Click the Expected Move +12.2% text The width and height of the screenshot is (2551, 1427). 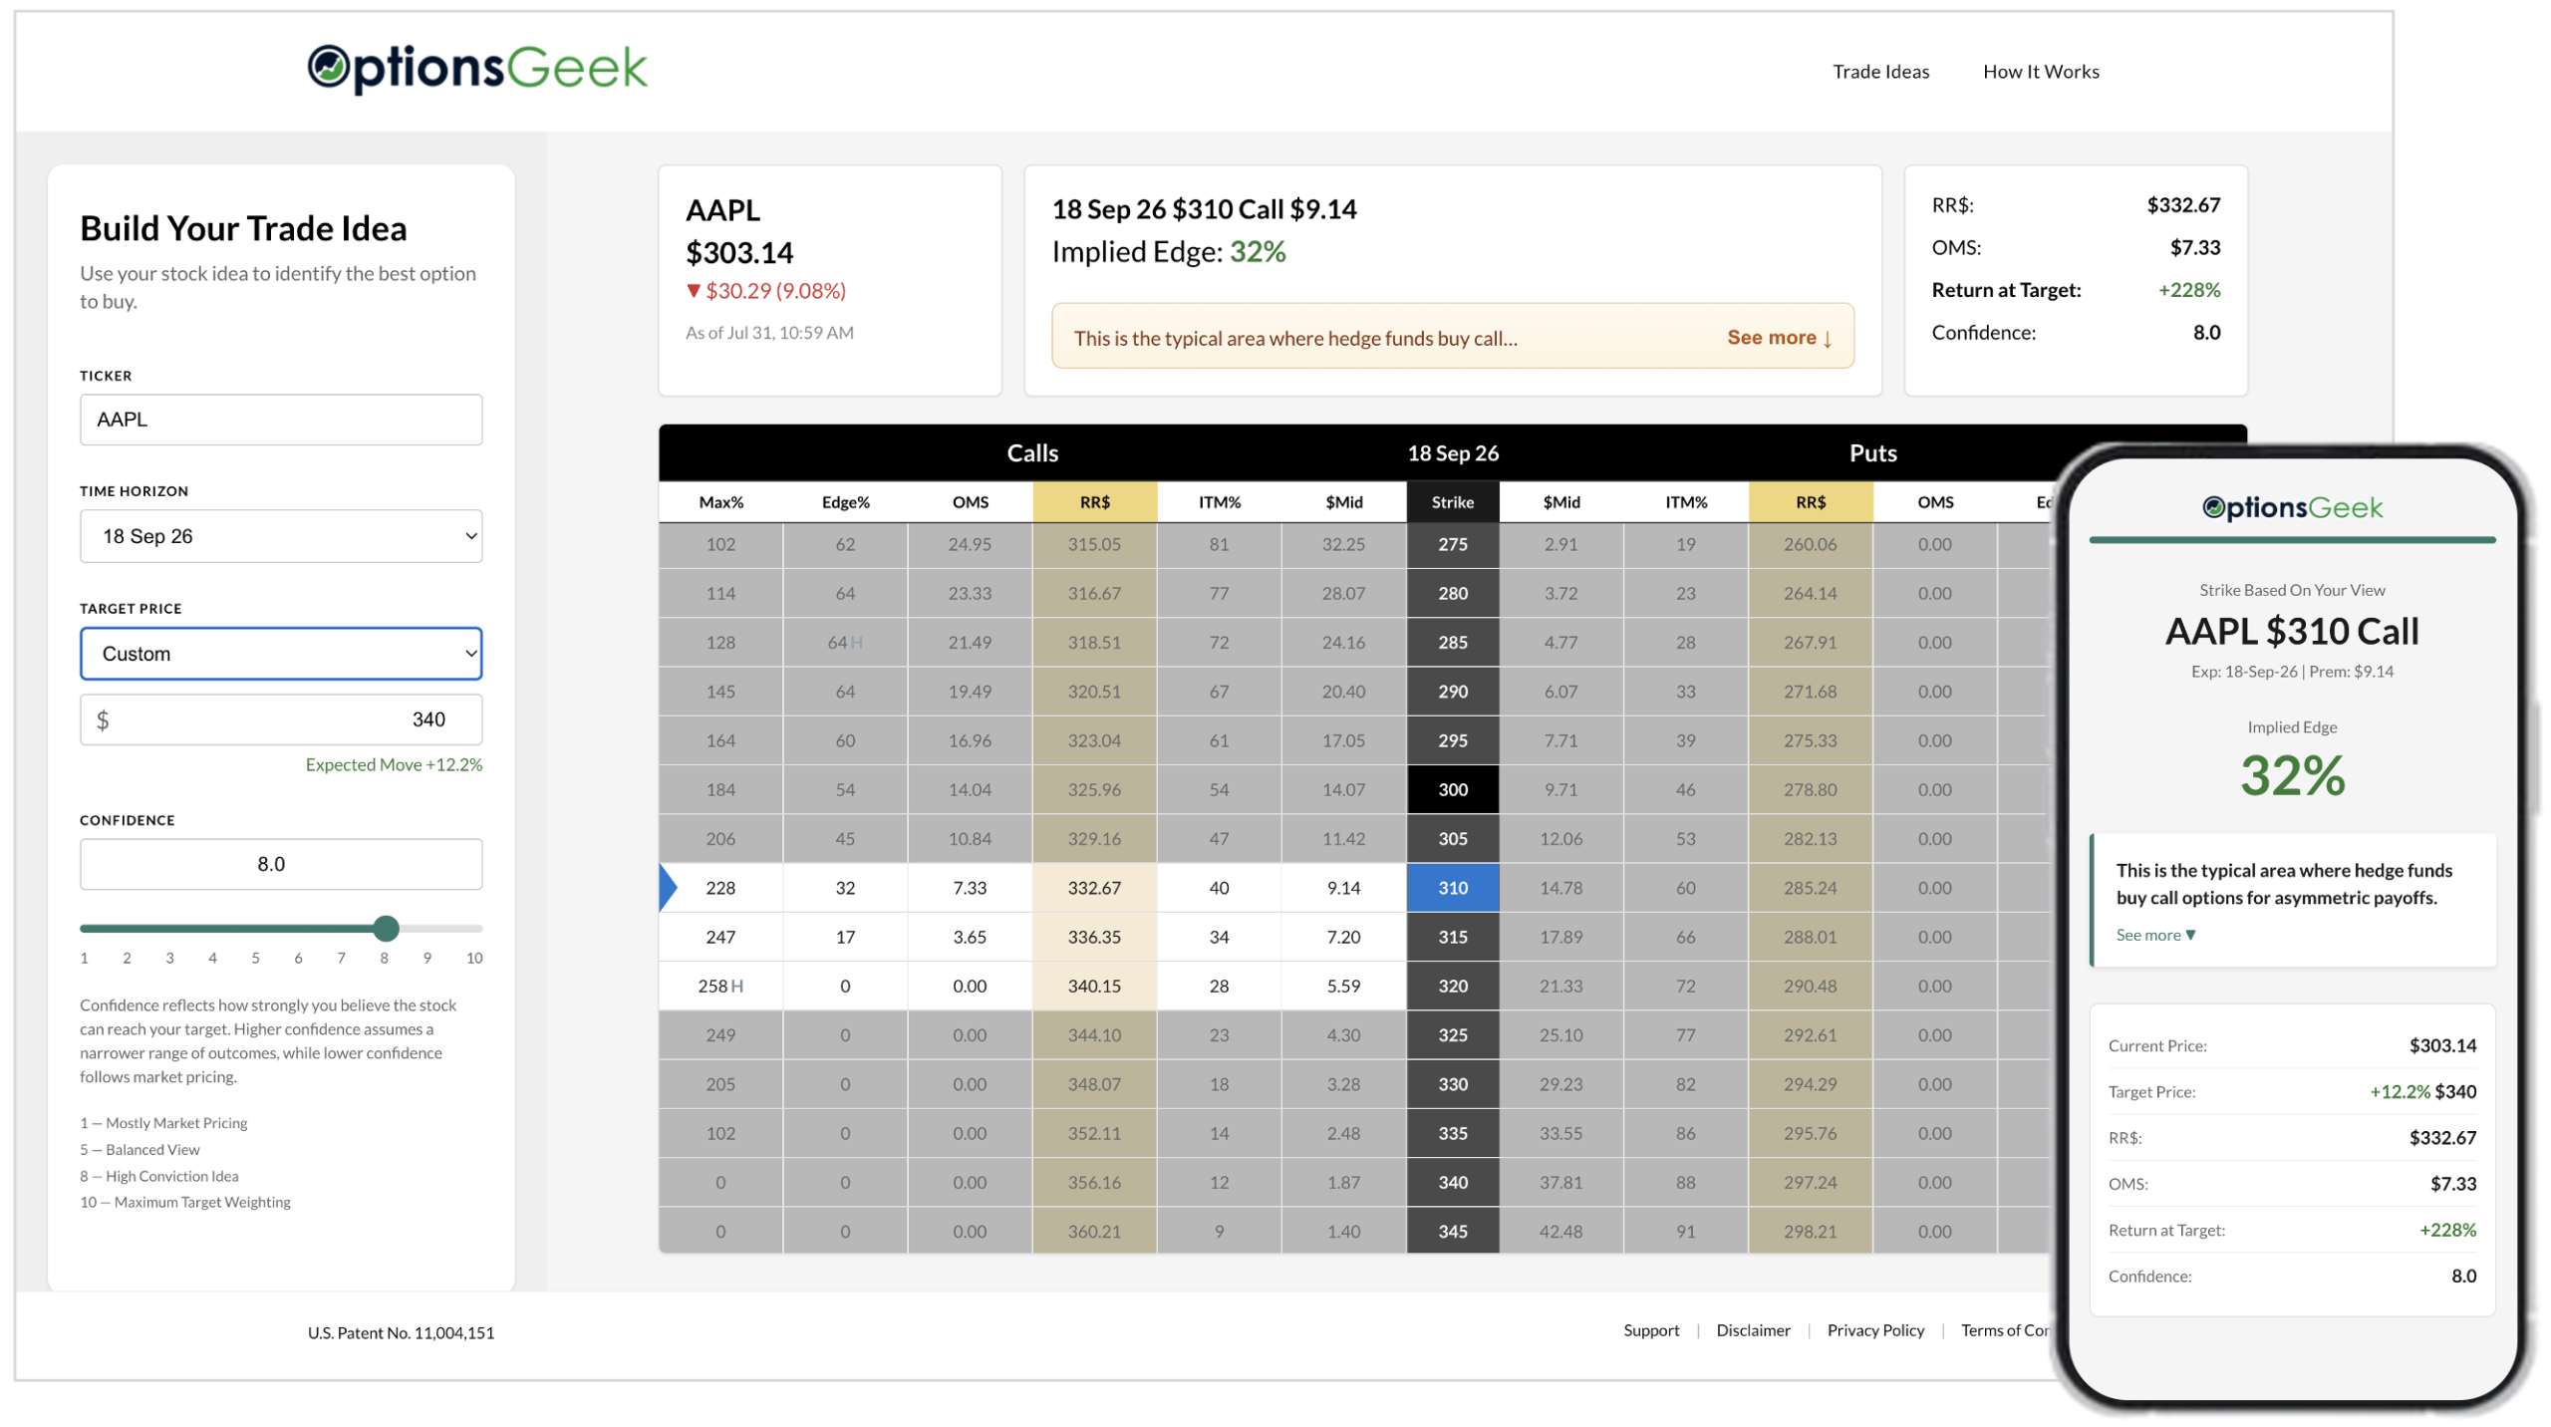[x=394, y=764]
